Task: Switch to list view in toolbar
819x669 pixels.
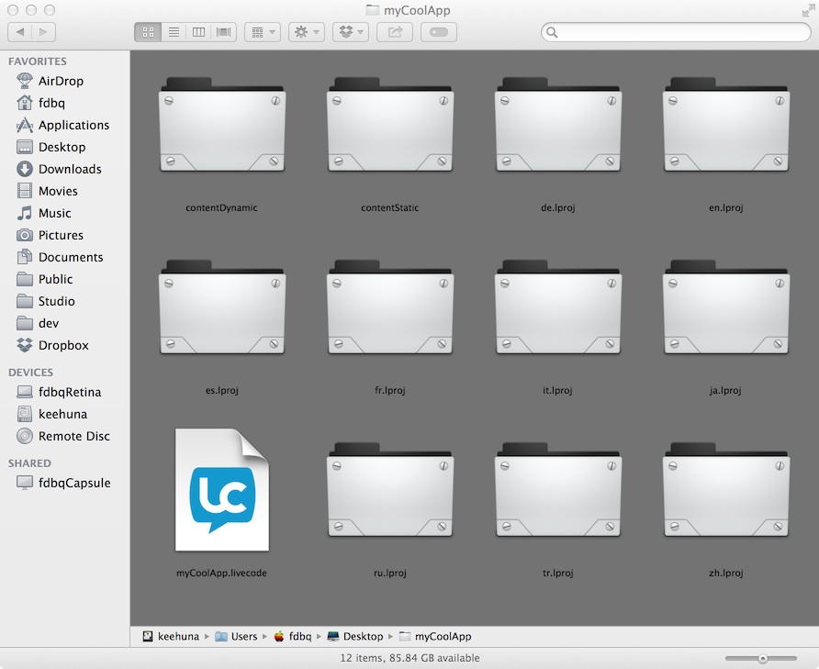Action: point(174,32)
